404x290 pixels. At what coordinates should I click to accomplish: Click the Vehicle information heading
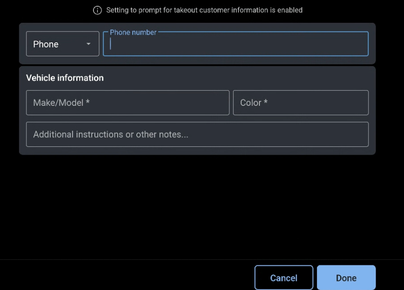(x=65, y=78)
